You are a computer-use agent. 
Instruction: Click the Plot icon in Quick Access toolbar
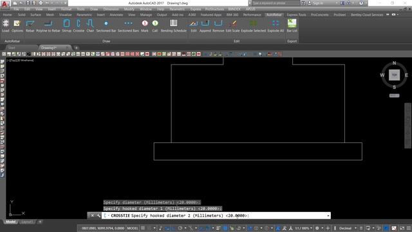(41, 3)
